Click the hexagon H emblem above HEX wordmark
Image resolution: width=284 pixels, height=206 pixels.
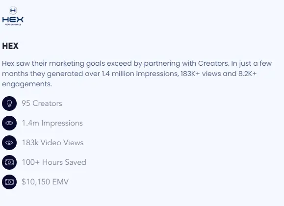click(x=13, y=10)
